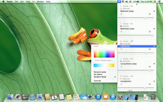163x102 pixels.
Task: Click Bedroom Lamp green status dot
Action: tap(121, 6)
